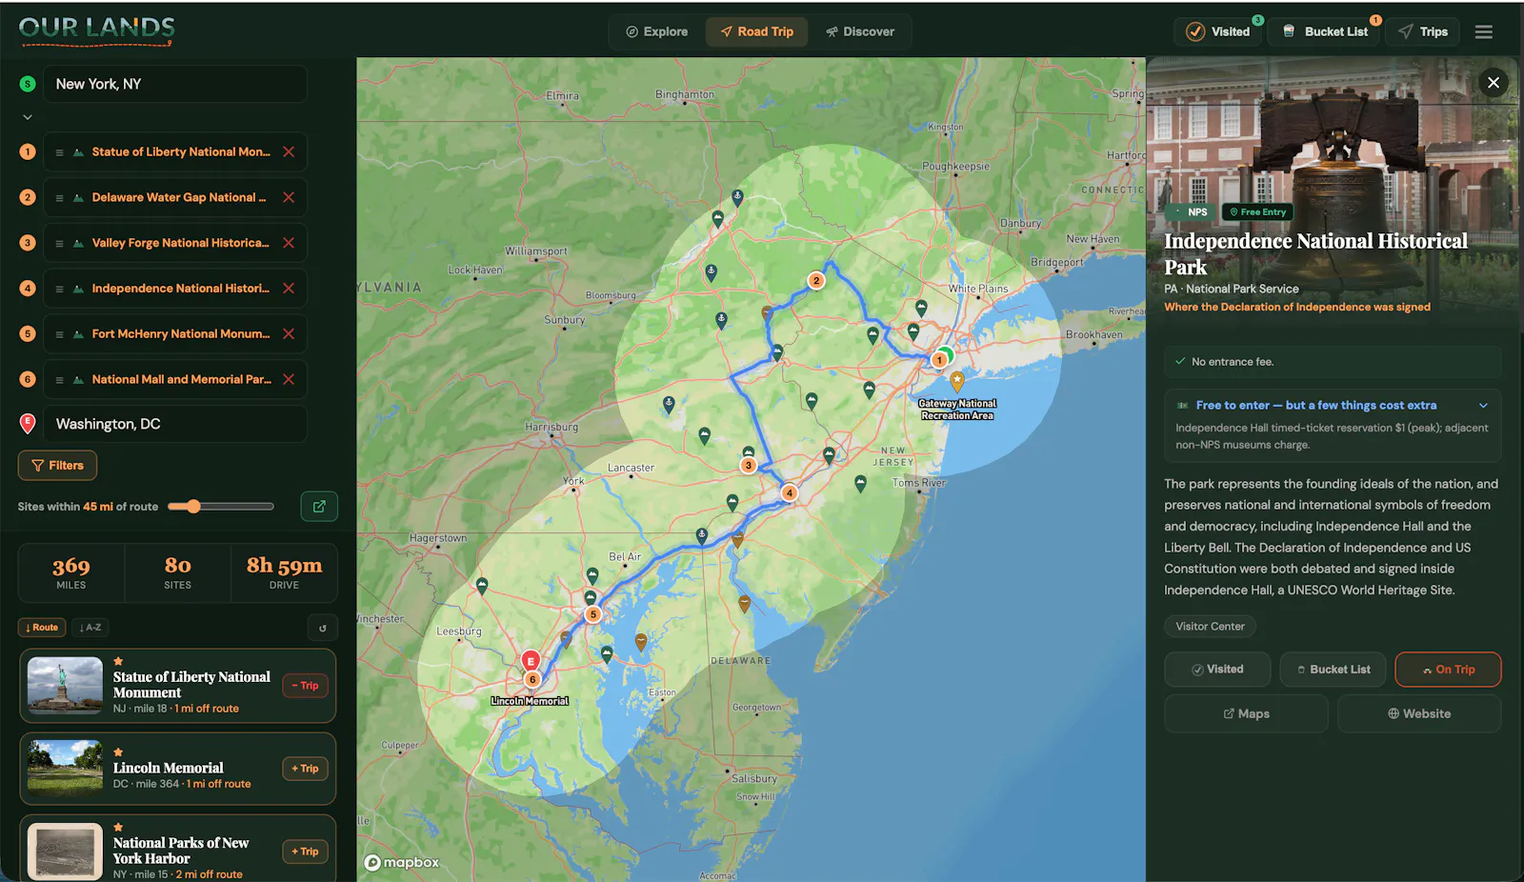This screenshot has height=882, width=1524.
Task: Add Independence park to Bucket List
Action: [1333, 670]
